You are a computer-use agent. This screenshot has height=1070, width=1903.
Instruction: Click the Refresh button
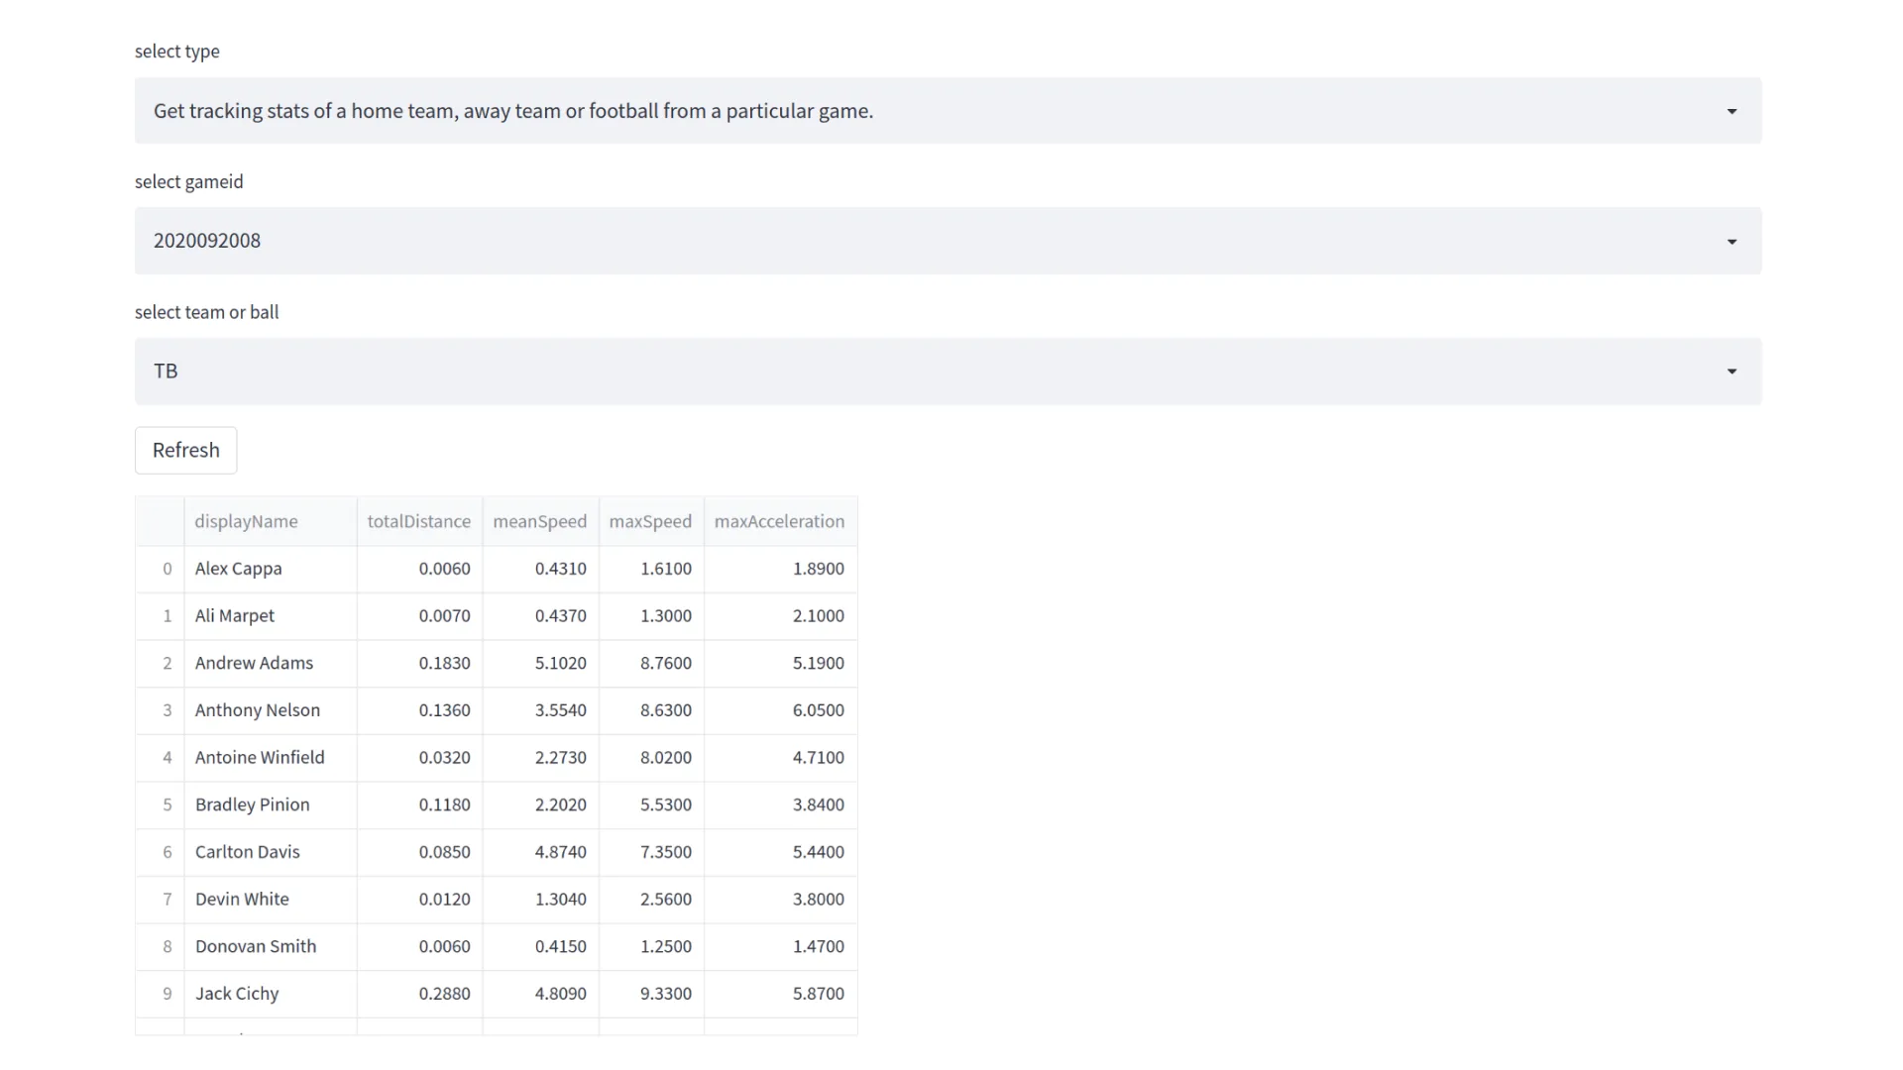pyautogui.click(x=185, y=451)
